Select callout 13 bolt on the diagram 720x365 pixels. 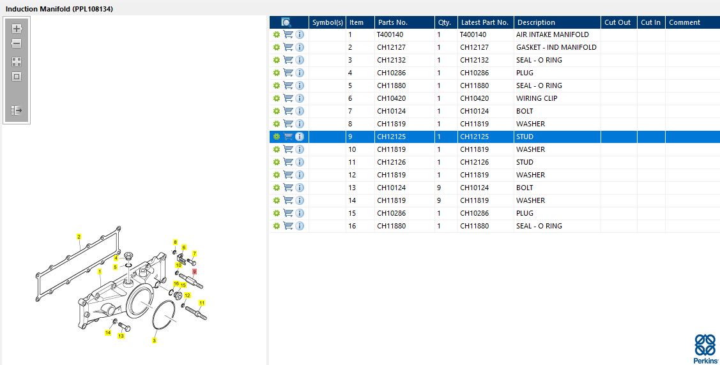[x=121, y=336]
